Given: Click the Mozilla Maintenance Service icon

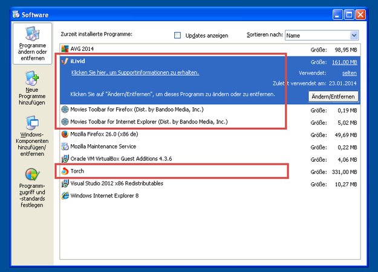Looking at the screenshot, I should click(65, 147).
